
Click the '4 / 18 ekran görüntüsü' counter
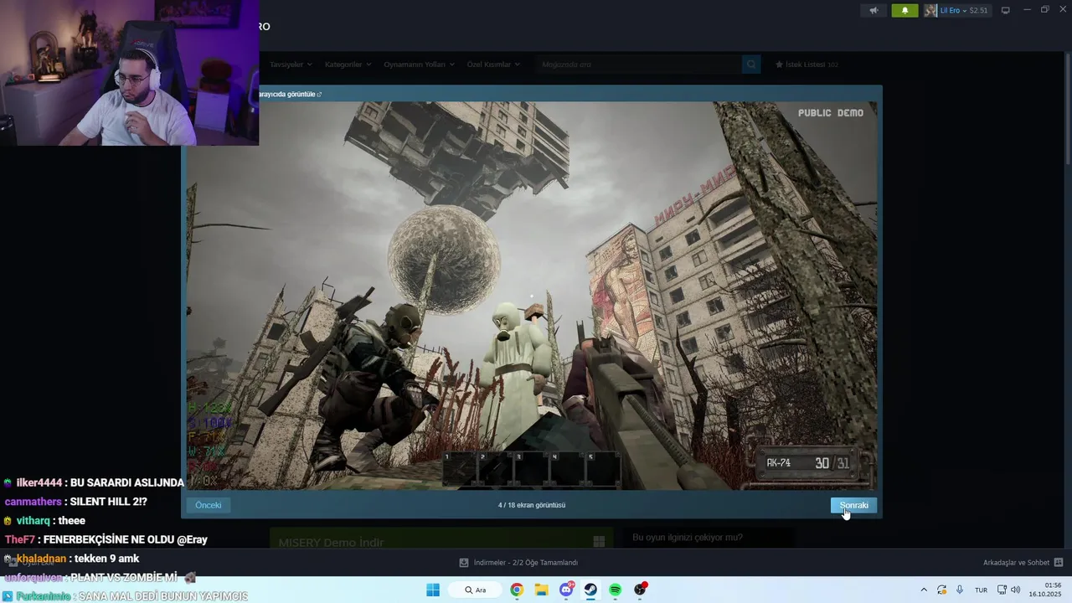(x=532, y=505)
